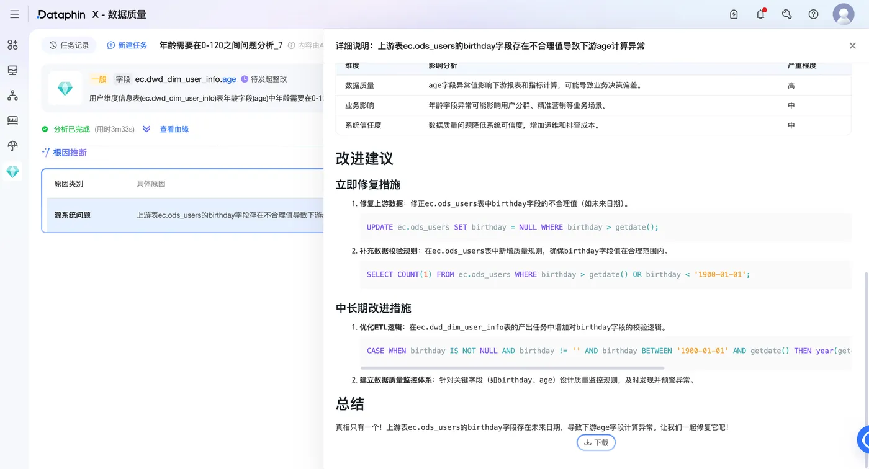Screen dimensions: 869x469
Task: Select the umbrella icon in left sidebar
Action: [12, 146]
